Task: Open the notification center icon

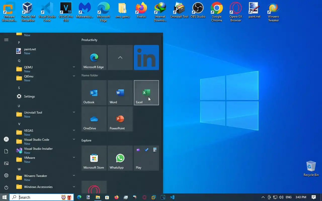Action: click(x=314, y=197)
